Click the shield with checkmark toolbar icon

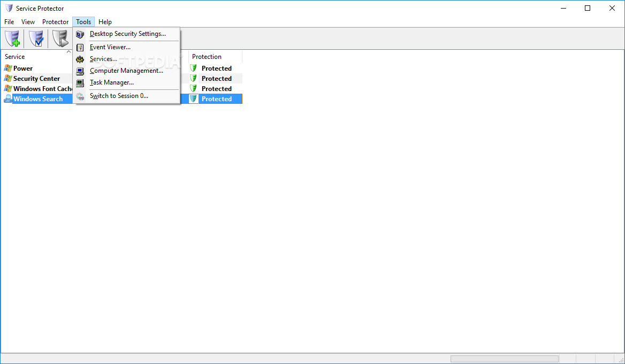(36, 39)
